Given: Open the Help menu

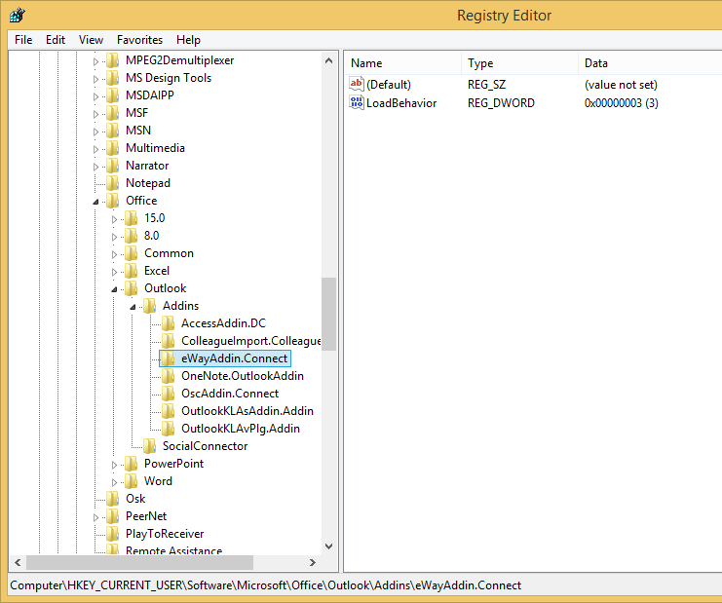Looking at the screenshot, I should point(188,40).
